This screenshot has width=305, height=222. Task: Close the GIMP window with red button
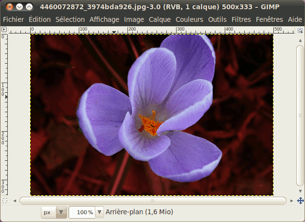pyautogui.click(x=9, y=7)
